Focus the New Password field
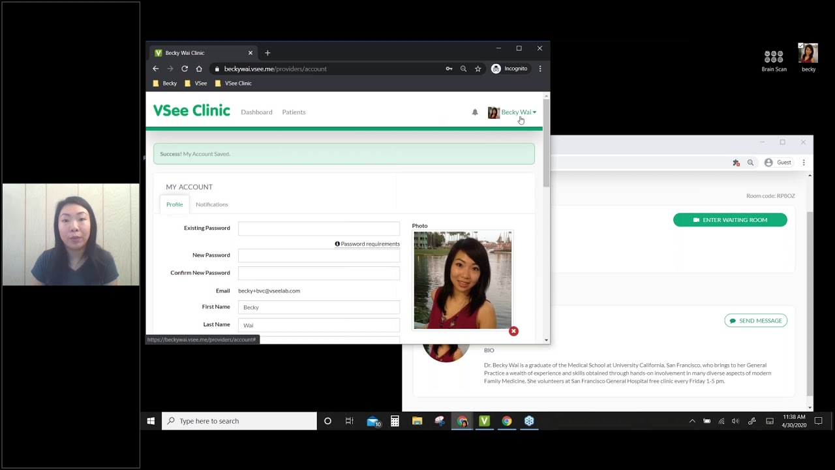 pos(319,255)
